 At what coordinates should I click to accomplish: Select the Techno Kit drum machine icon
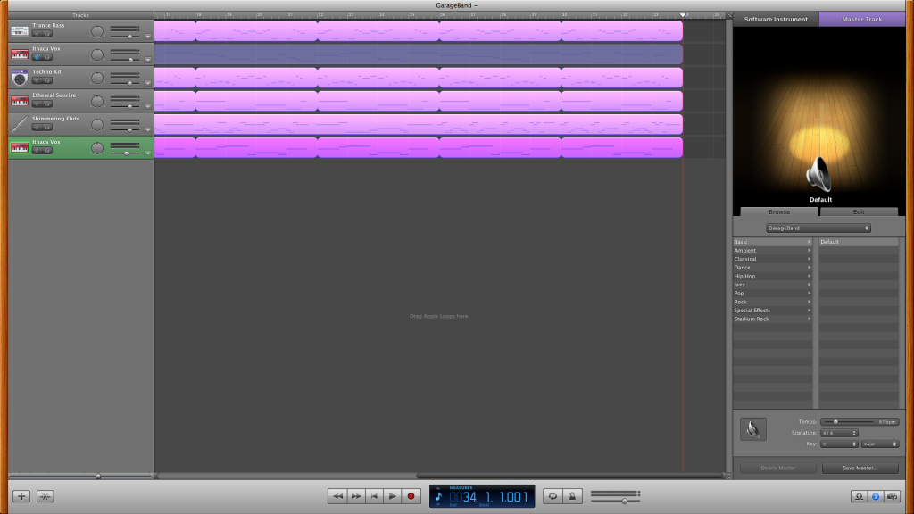click(x=20, y=78)
